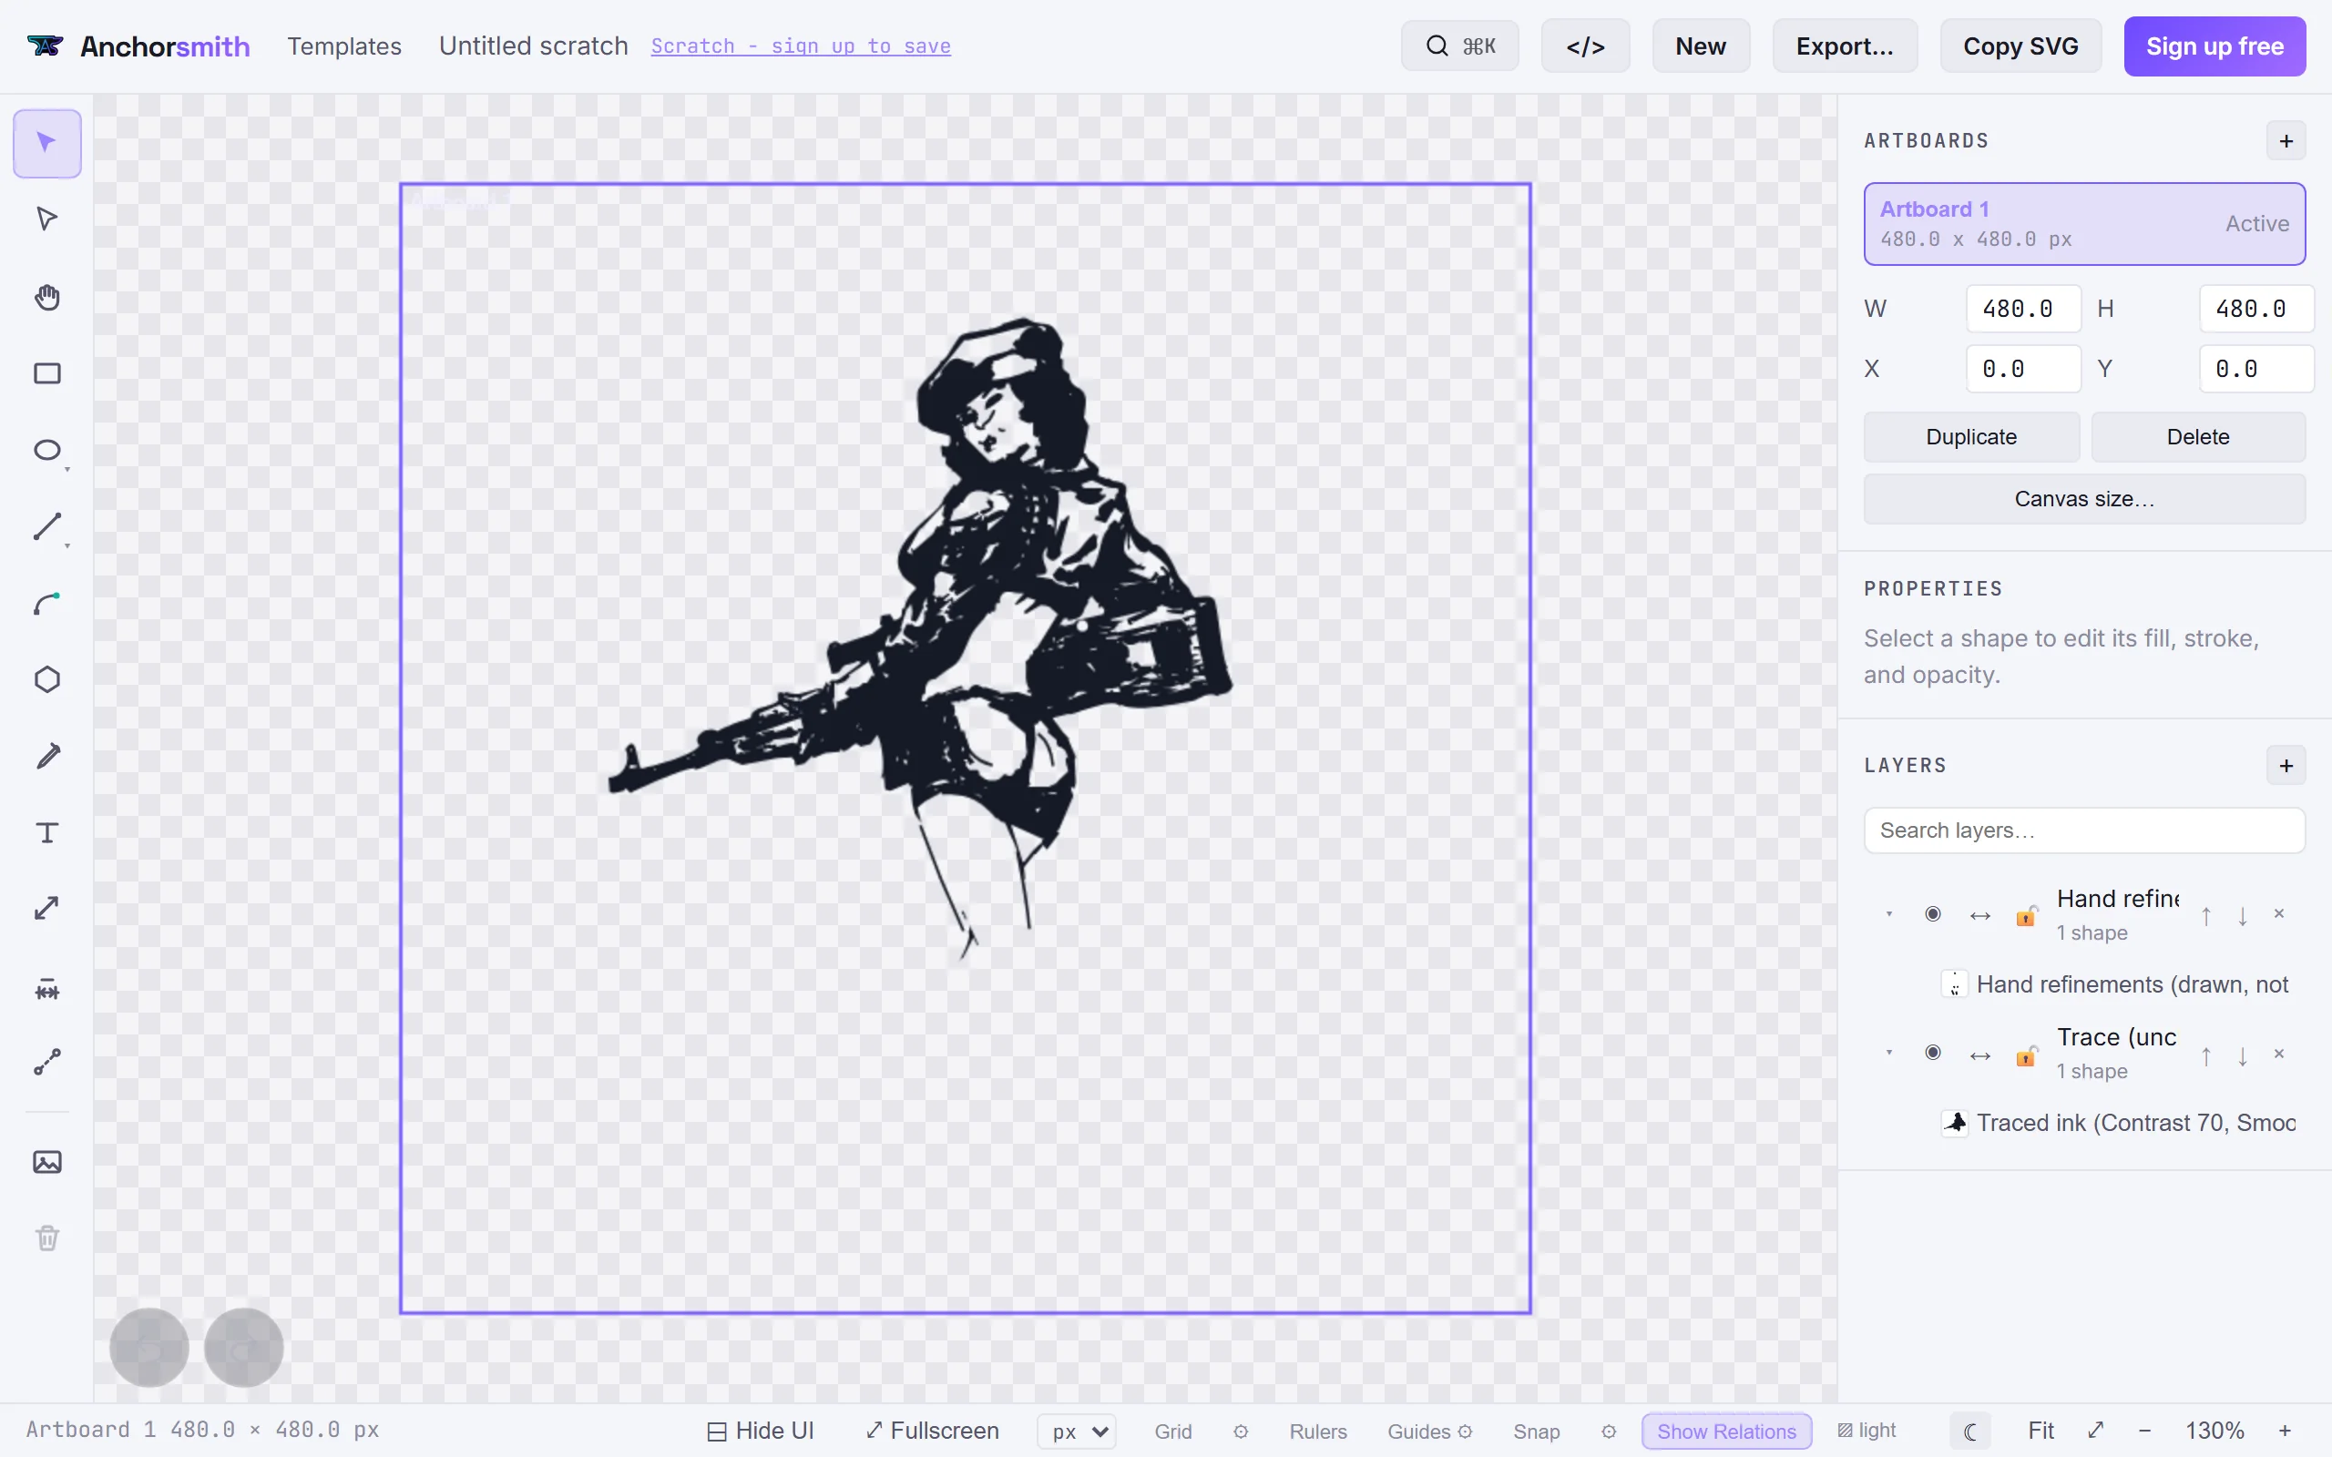The image size is (2332, 1457).
Task: Select the Pencil draw tool
Action: tap(46, 757)
